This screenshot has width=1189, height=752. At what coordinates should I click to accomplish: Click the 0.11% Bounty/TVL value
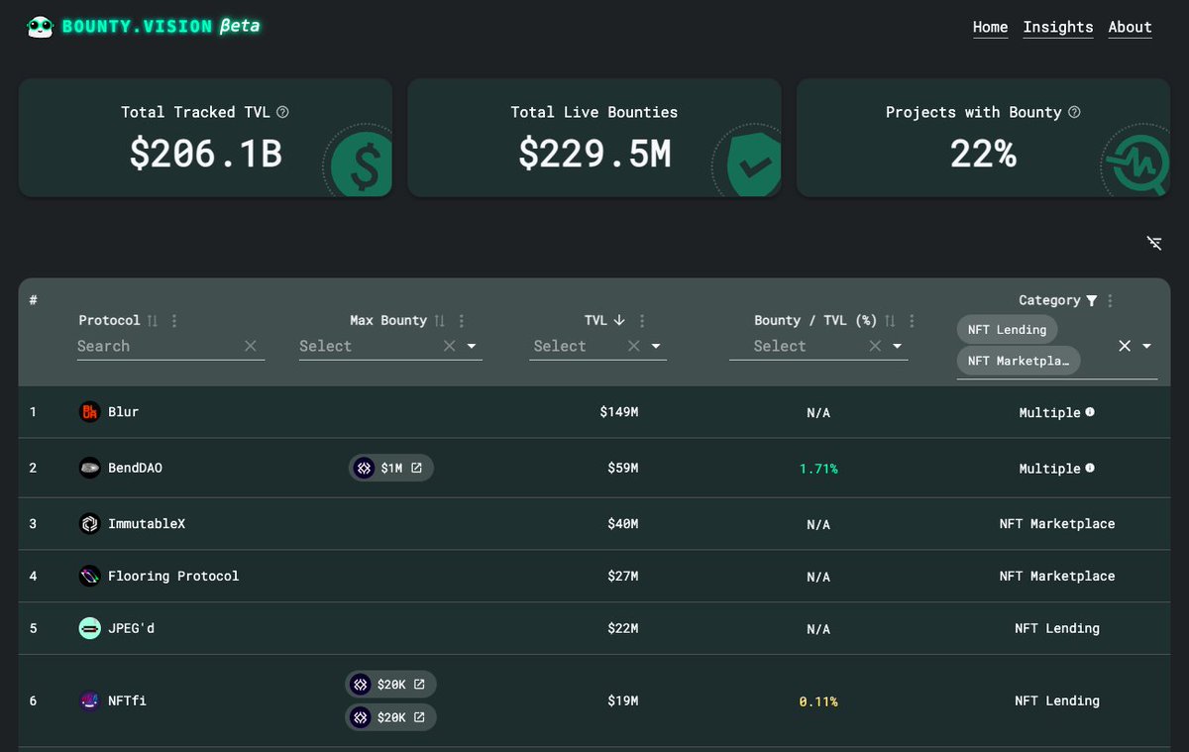click(x=818, y=701)
